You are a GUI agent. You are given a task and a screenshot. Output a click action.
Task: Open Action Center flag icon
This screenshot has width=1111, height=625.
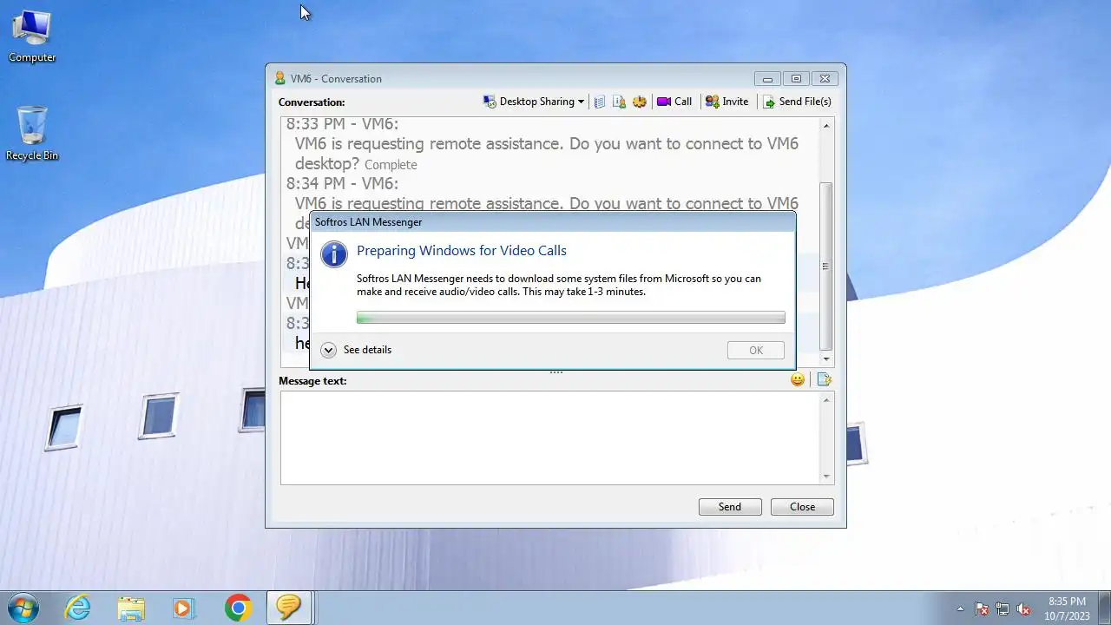(982, 609)
